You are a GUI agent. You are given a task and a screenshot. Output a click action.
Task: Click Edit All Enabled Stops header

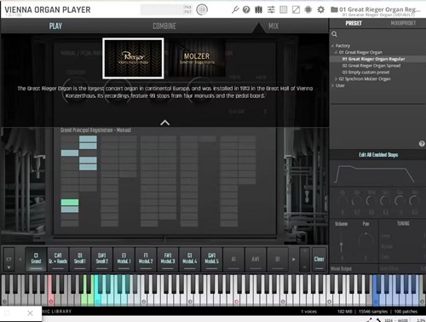click(378, 155)
